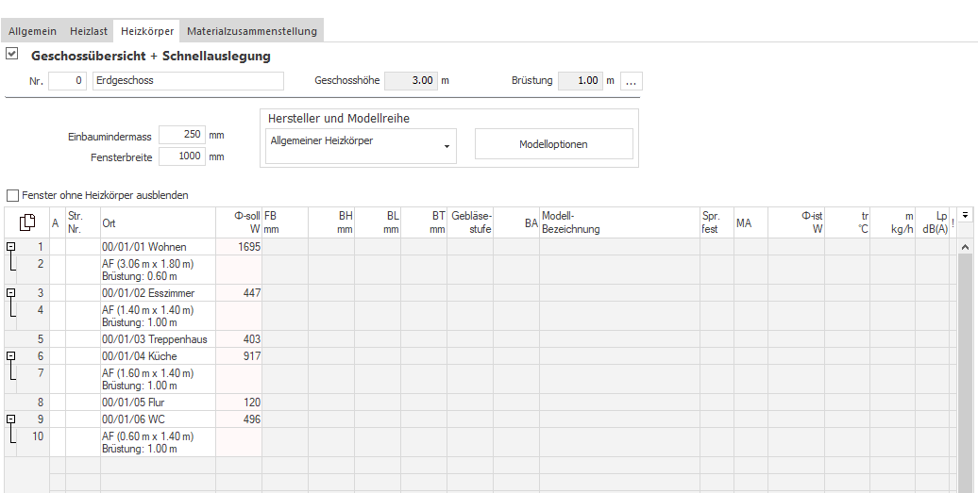Screen dimensions: 978x493
Task: Click the Φ-soll value 917
Action: [x=252, y=356]
